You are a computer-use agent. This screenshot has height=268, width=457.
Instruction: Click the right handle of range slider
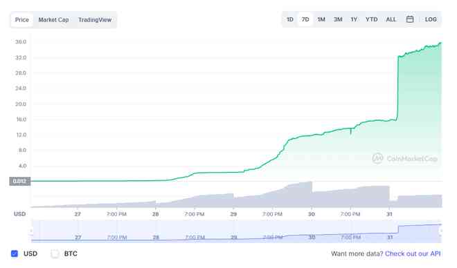[x=441, y=231]
